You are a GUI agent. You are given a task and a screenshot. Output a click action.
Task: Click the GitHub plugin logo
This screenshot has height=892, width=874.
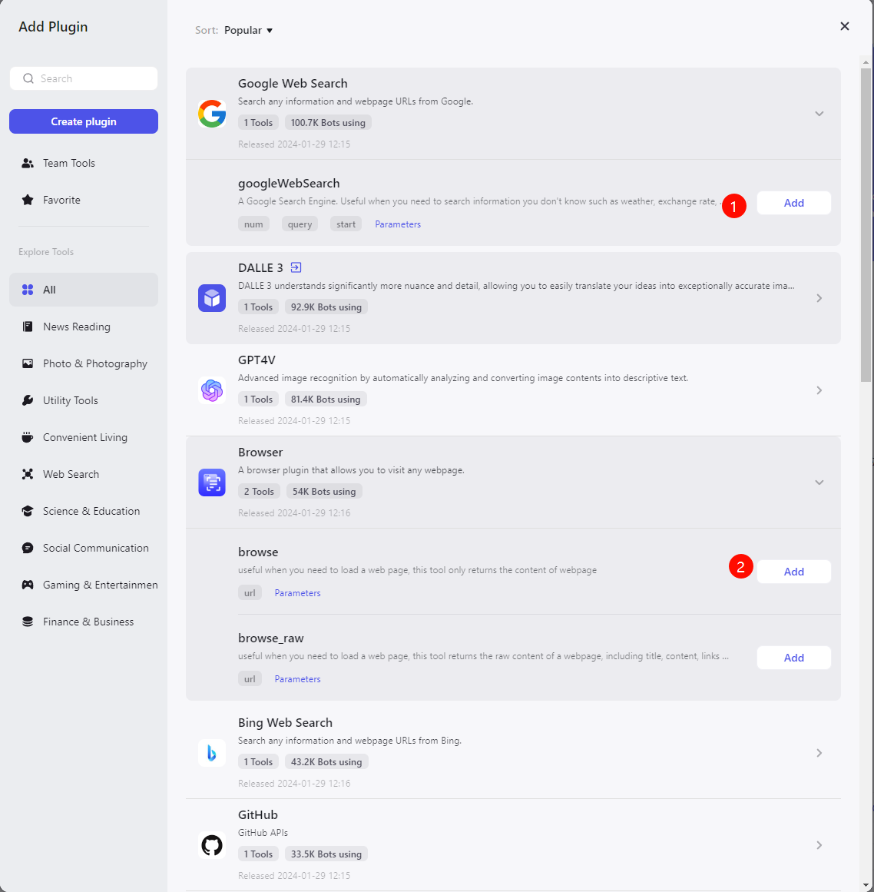click(212, 845)
